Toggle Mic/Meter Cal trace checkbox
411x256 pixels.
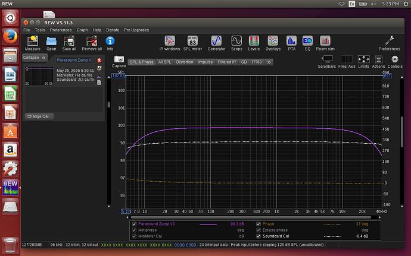pos(134,236)
